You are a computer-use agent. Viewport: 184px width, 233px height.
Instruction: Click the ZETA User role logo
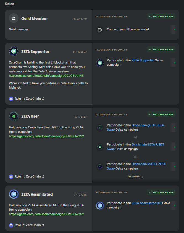pyautogui.click(x=14, y=116)
